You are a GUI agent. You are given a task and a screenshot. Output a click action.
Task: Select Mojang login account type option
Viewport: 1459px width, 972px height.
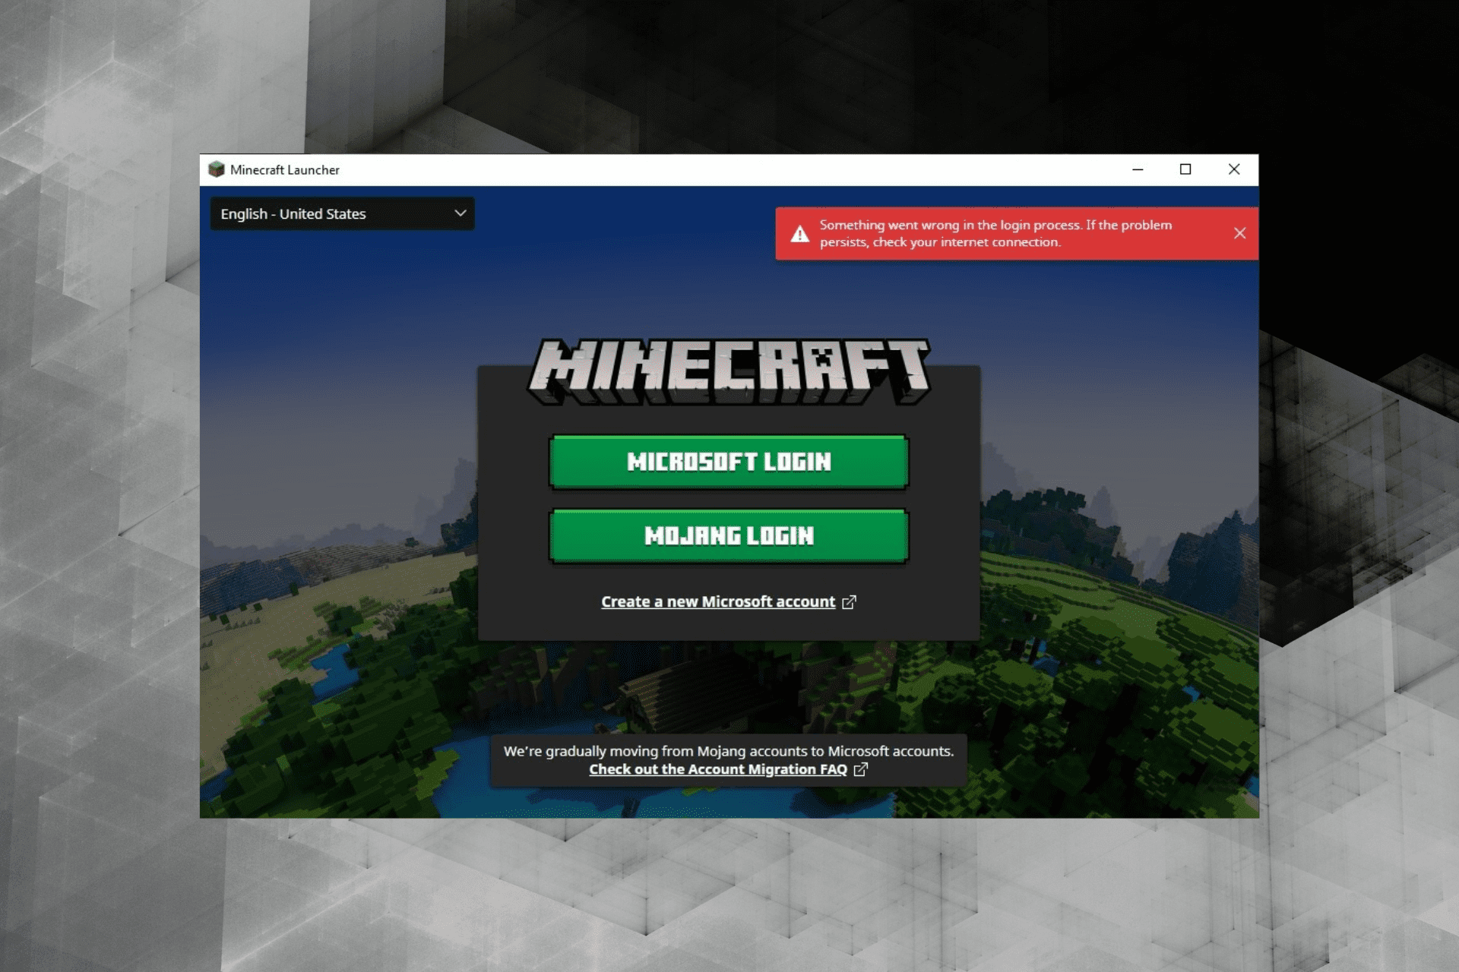729,535
